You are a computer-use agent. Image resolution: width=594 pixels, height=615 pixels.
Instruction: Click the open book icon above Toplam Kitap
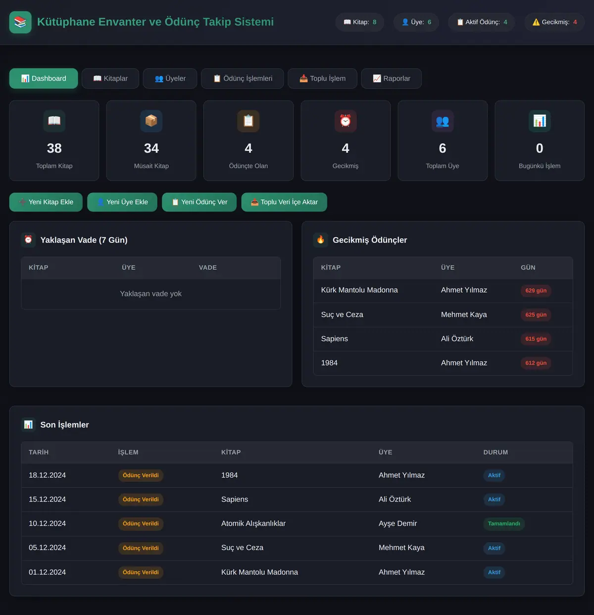(x=54, y=121)
